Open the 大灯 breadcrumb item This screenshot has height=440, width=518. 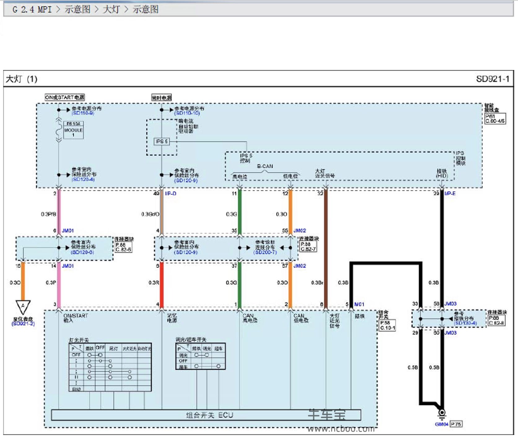click(111, 9)
